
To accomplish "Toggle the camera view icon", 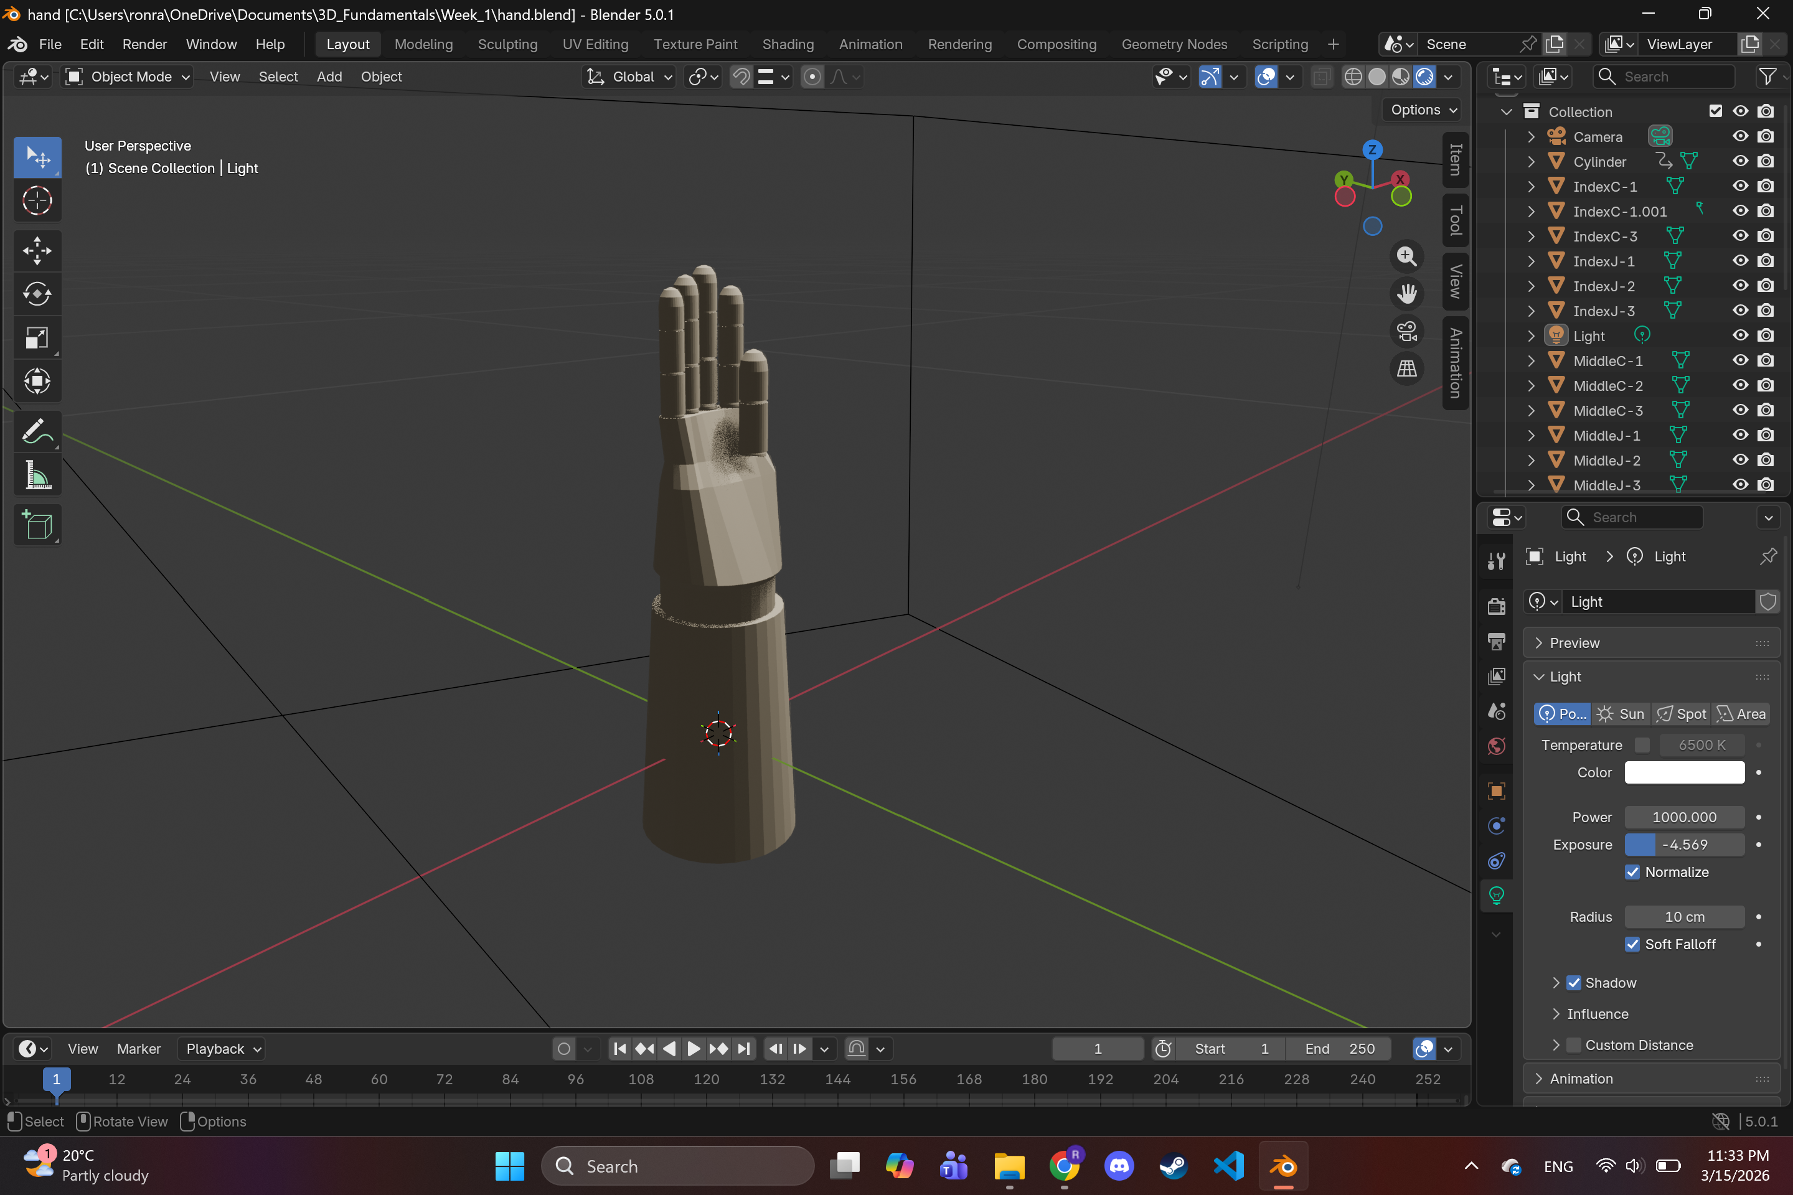I will (1406, 330).
